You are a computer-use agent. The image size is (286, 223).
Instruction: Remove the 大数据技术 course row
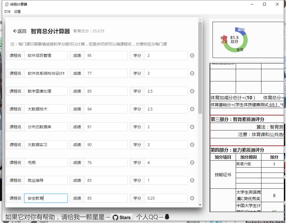(192, 109)
